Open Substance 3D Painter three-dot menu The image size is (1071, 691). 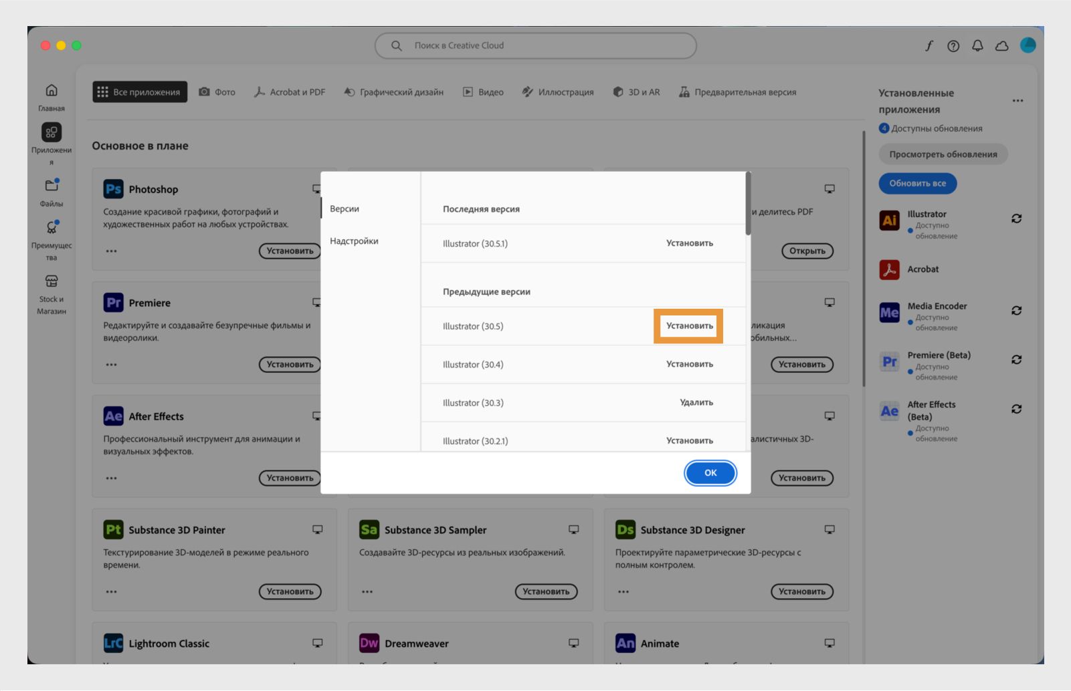coord(111,592)
